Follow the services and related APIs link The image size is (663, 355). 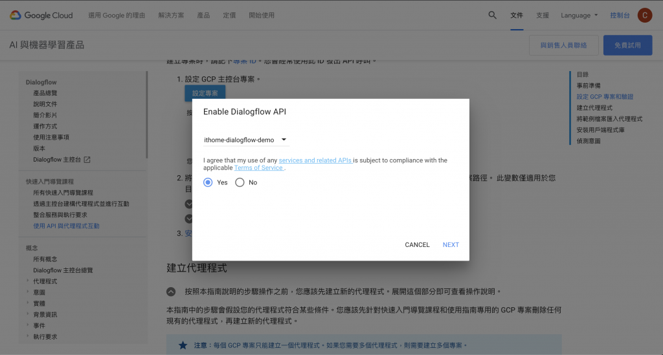pyautogui.click(x=315, y=160)
